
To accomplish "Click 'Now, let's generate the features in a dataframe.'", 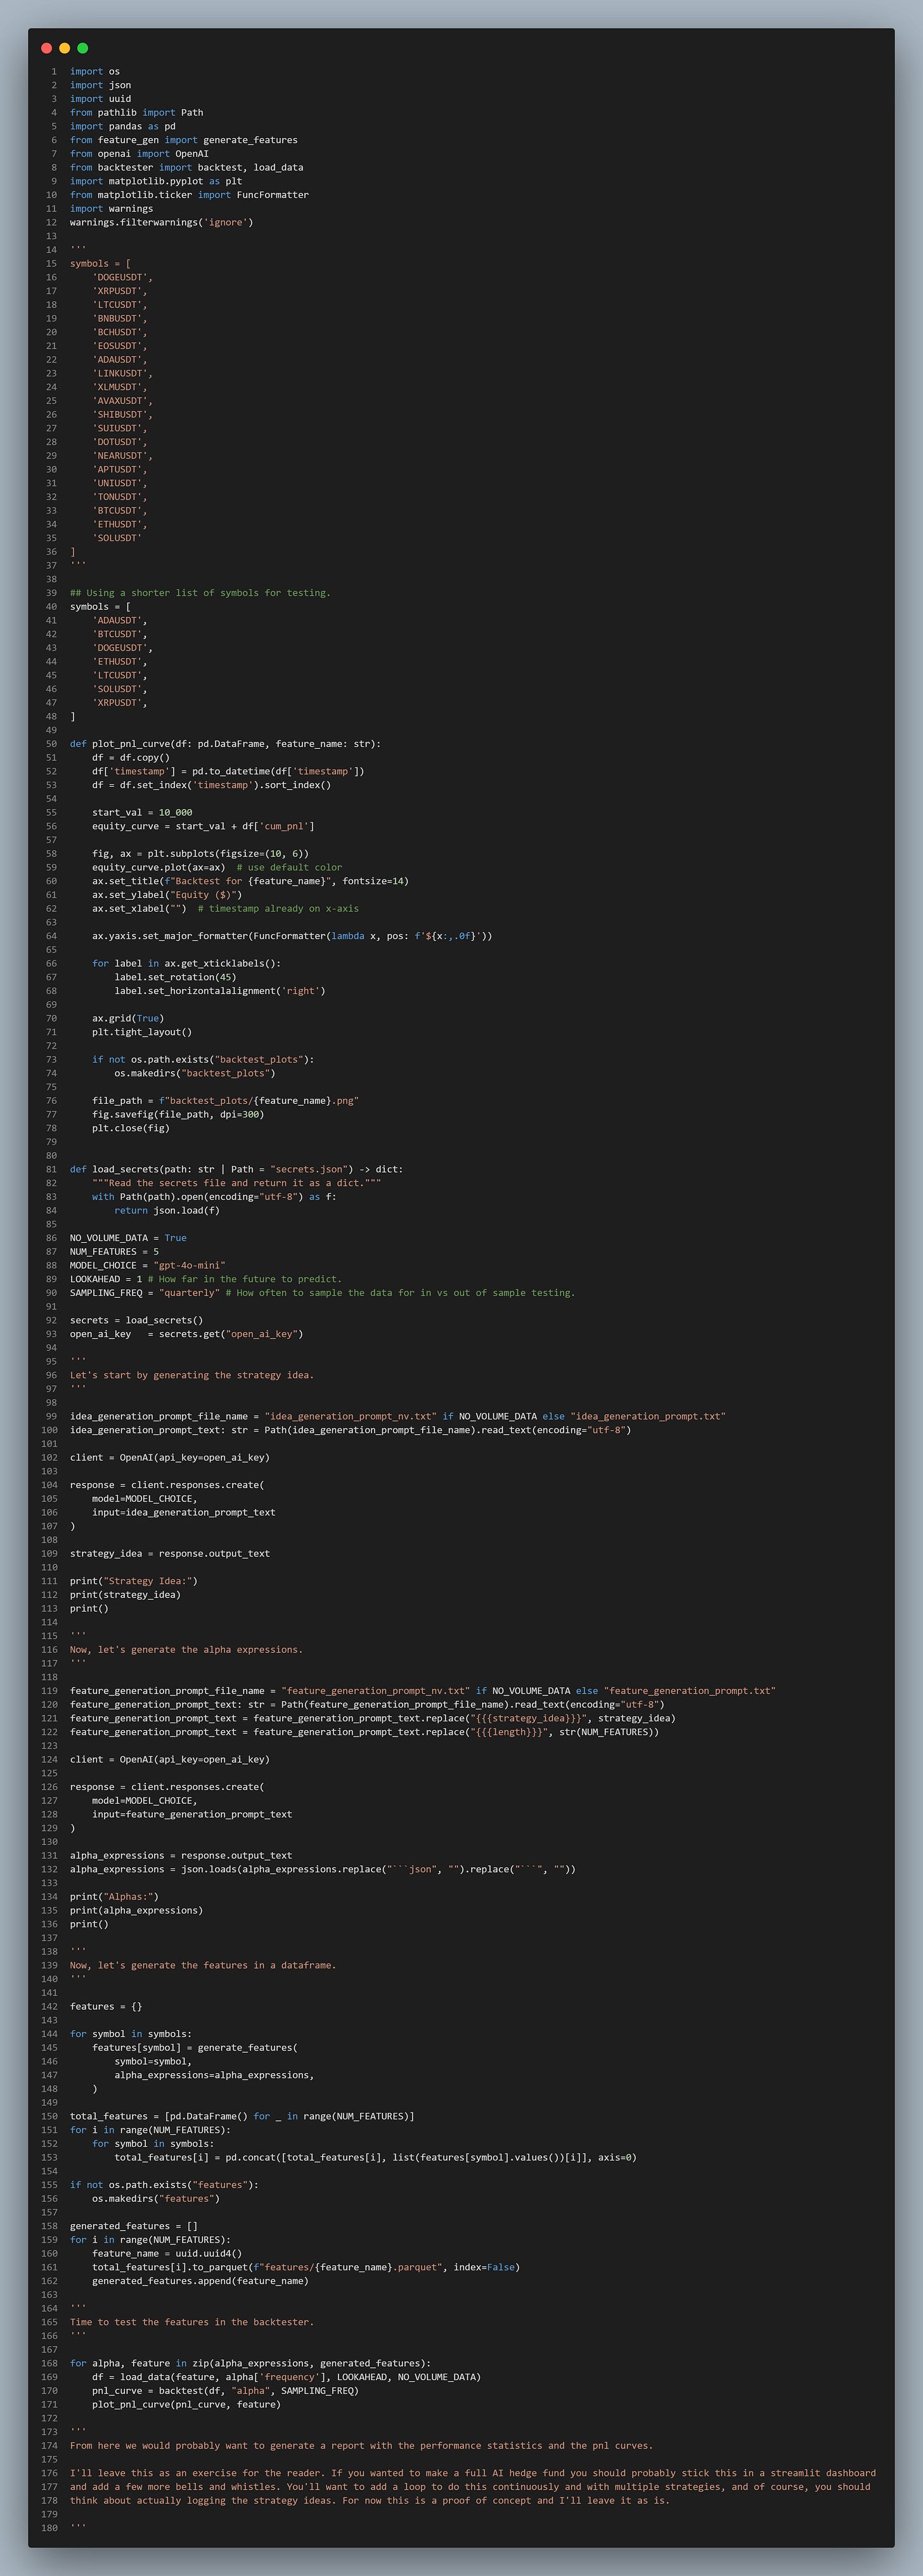I will click(x=203, y=1965).
